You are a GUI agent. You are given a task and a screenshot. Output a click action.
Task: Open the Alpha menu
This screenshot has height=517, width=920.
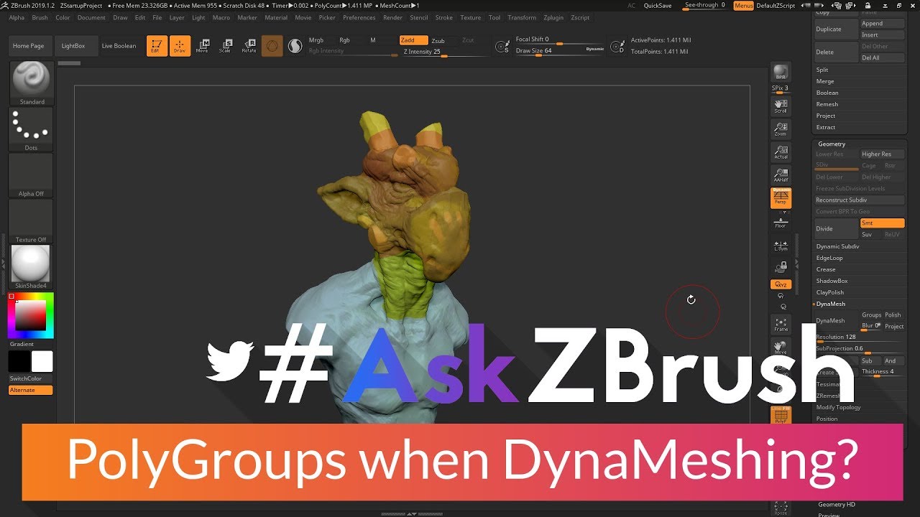coord(17,17)
